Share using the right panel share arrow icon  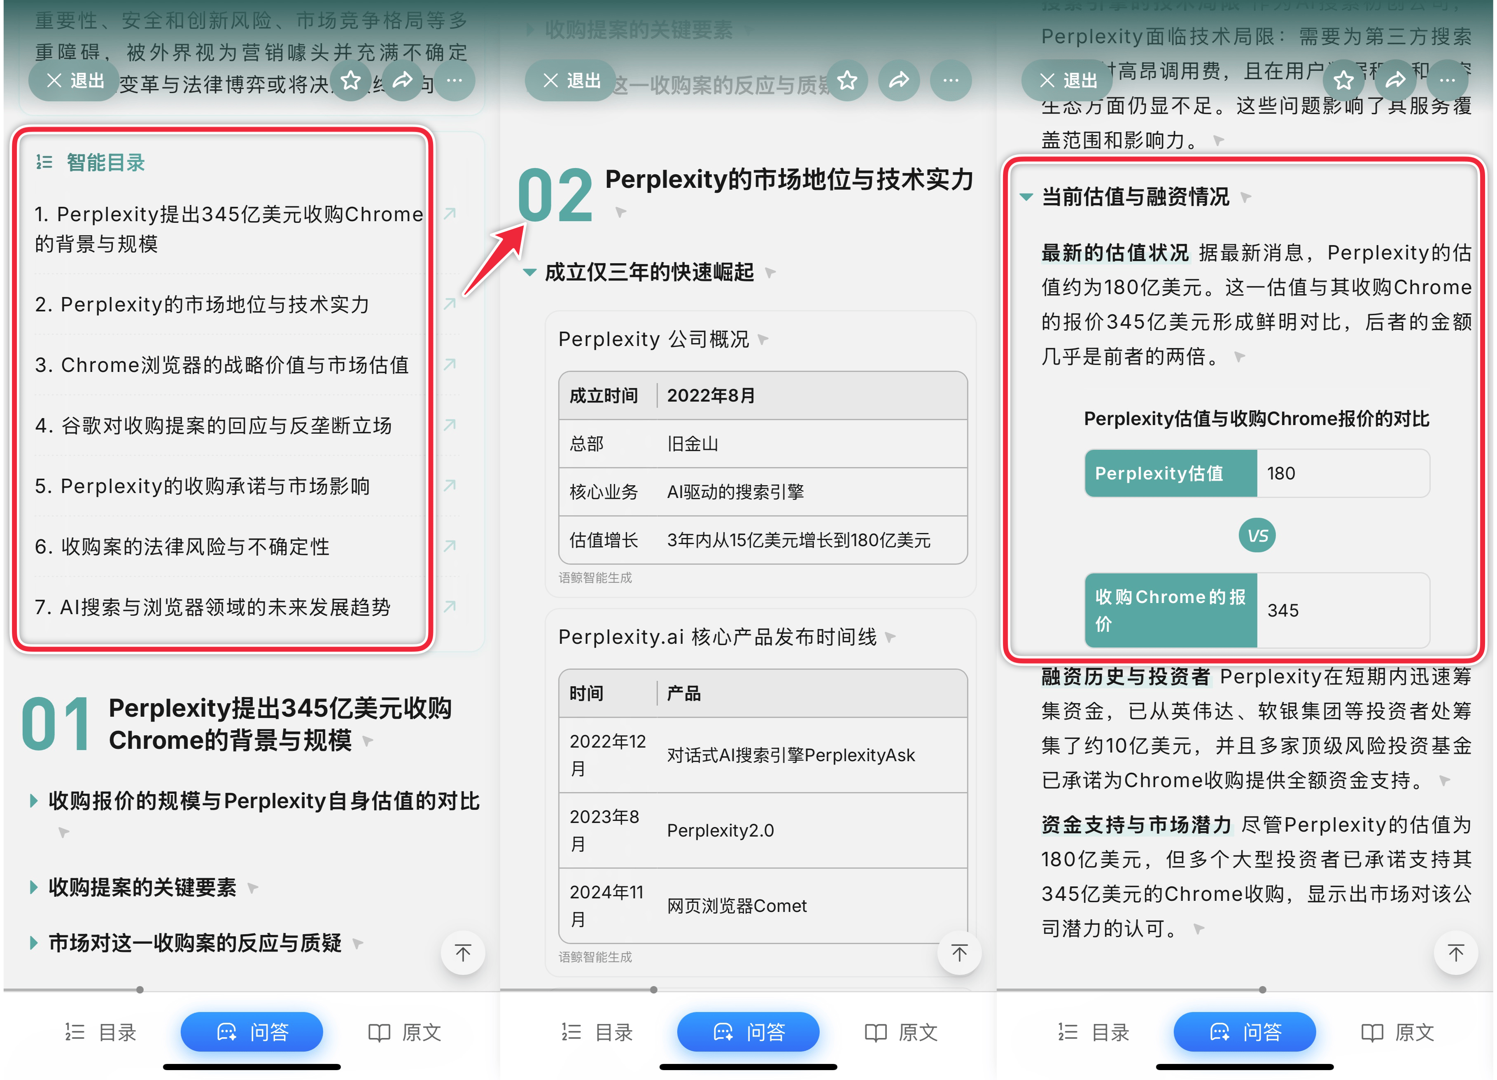tap(1395, 81)
